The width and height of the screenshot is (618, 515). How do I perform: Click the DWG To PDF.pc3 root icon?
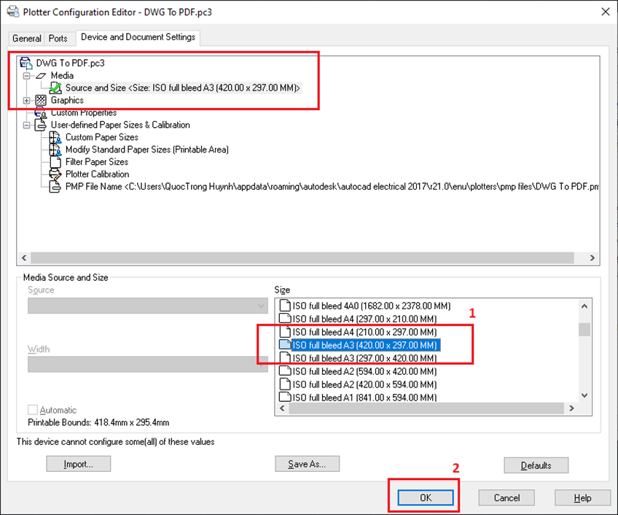pyautogui.click(x=26, y=63)
